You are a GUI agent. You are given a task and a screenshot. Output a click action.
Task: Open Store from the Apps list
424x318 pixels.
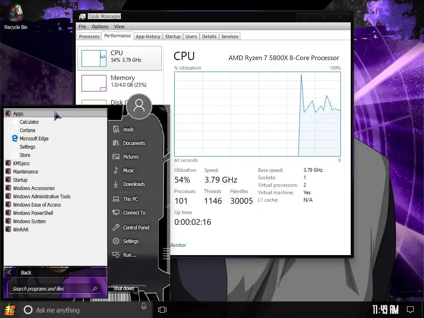click(x=25, y=155)
